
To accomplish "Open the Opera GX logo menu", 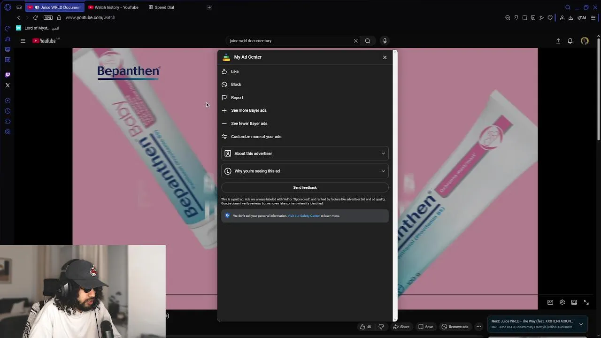I will [8, 8].
